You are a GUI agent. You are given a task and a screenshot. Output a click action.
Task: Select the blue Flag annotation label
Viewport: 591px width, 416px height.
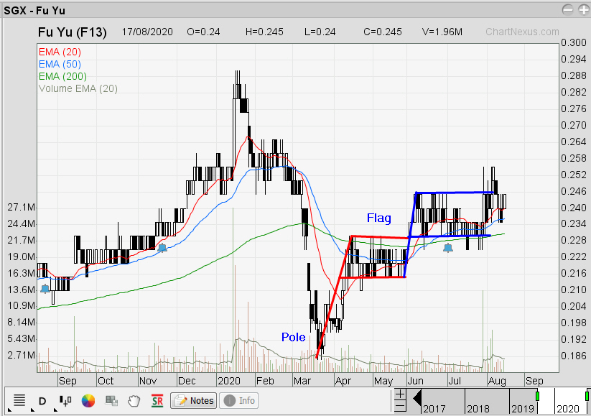[379, 218]
